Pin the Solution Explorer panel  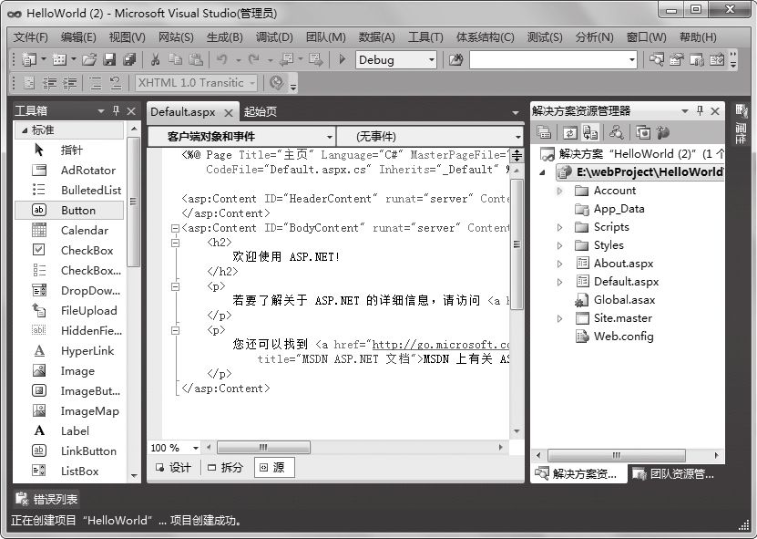point(700,110)
